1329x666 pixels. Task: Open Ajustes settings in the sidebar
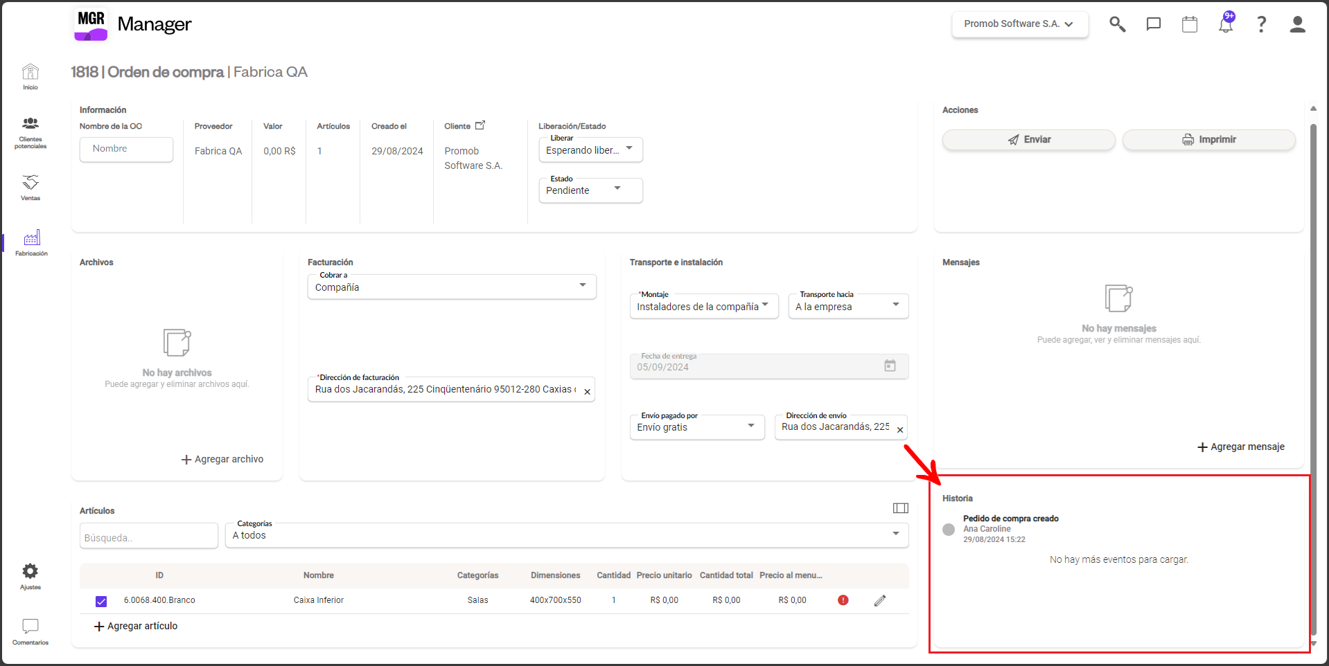point(30,576)
